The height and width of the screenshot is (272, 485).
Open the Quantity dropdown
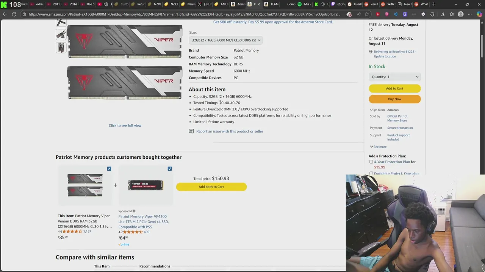(x=394, y=77)
